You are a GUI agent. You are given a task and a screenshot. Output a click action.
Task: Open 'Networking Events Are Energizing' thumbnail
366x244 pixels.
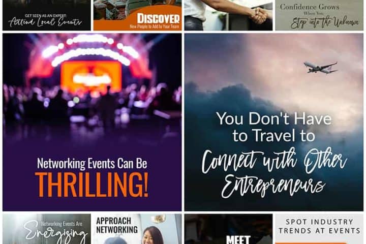click(46, 229)
